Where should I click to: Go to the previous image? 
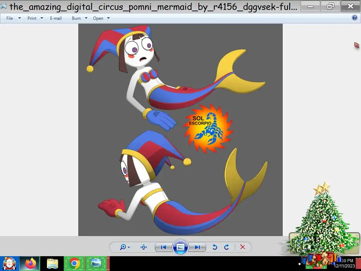tap(164, 247)
